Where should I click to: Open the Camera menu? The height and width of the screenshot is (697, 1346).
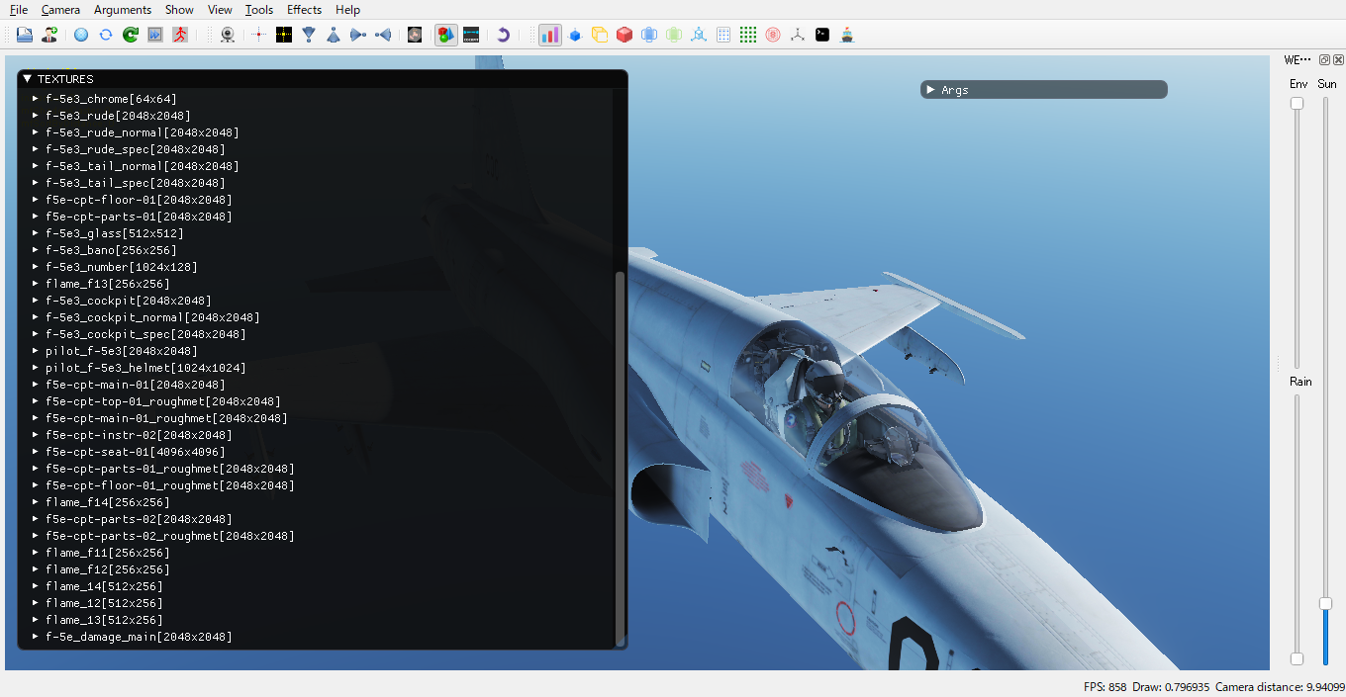click(60, 10)
